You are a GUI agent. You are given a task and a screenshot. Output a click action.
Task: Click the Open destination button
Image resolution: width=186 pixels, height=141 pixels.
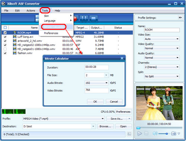coord(123,126)
